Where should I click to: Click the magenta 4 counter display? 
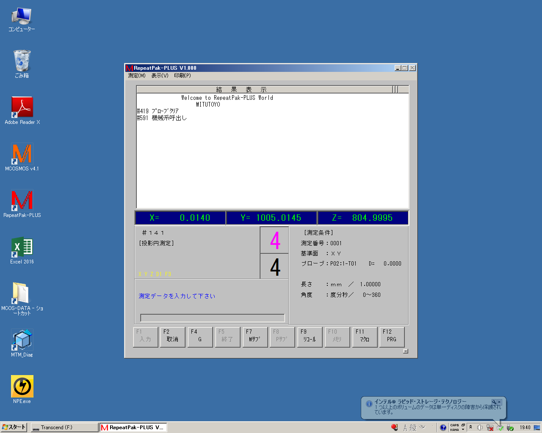tap(275, 240)
